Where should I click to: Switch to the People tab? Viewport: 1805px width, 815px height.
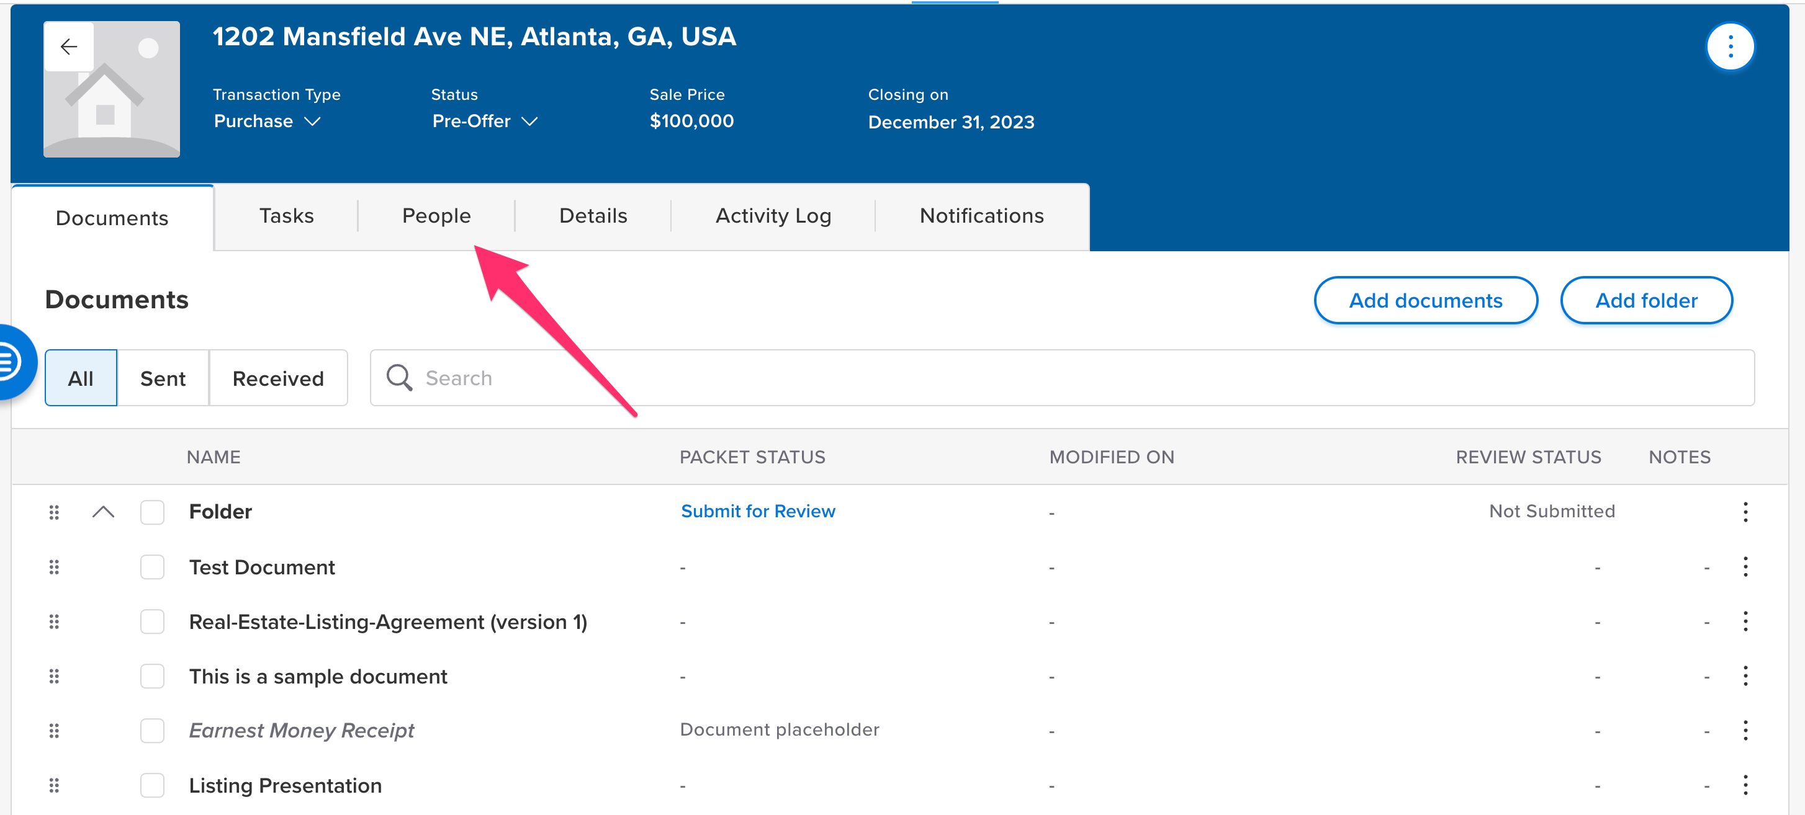pyautogui.click(x=436, y=216)
